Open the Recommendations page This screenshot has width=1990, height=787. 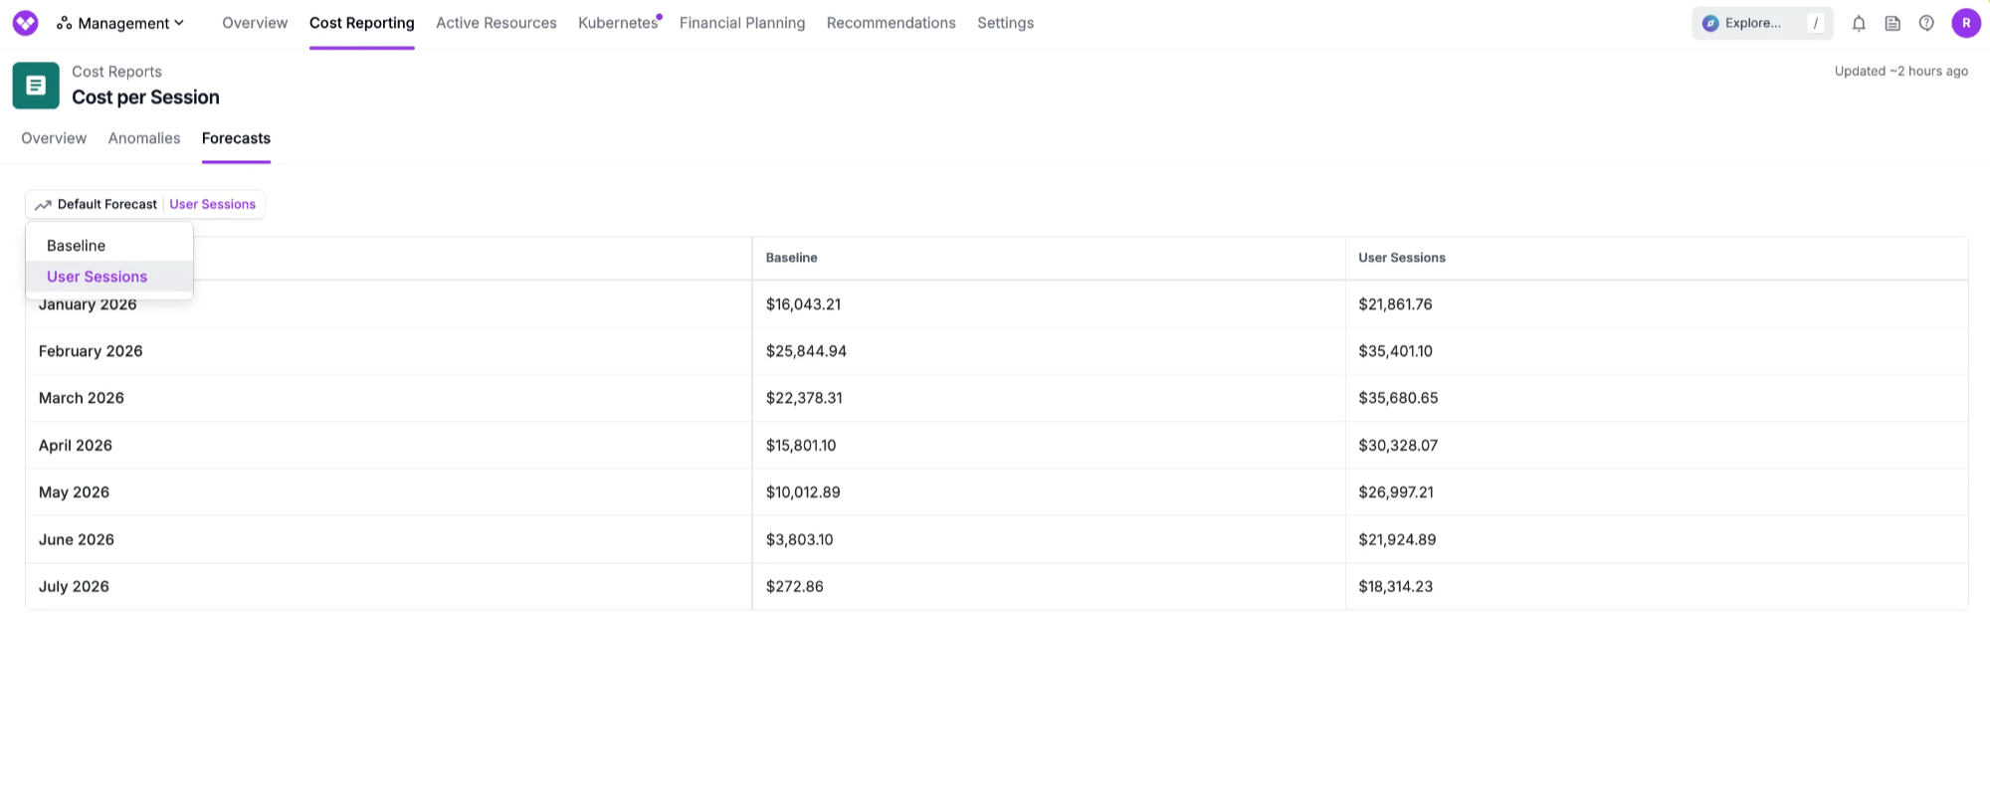892,23
